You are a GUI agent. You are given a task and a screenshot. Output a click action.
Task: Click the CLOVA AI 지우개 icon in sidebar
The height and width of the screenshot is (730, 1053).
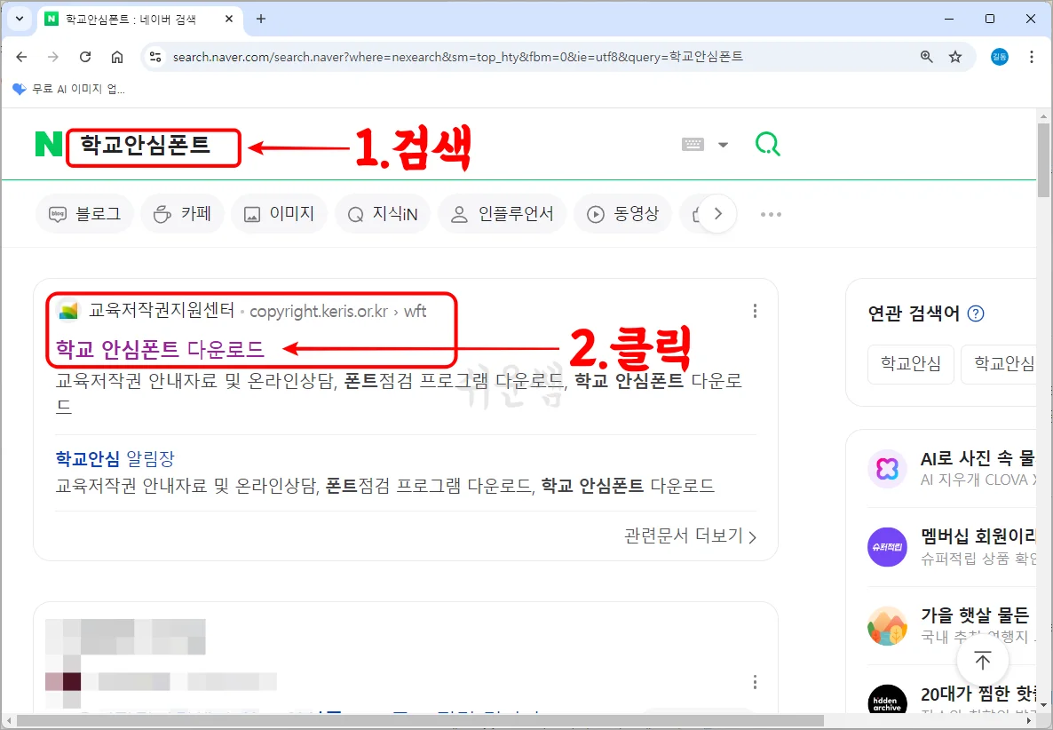[x=887, y=470]
